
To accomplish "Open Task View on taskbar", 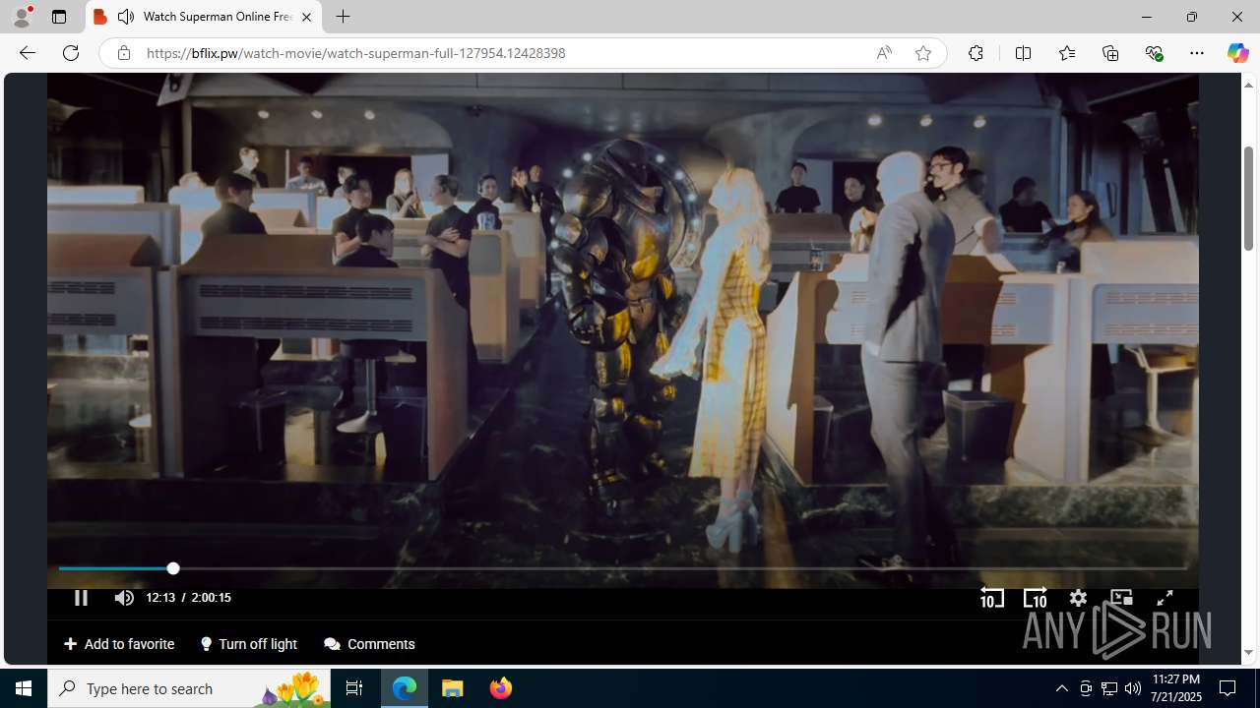I will pos(354,688).
